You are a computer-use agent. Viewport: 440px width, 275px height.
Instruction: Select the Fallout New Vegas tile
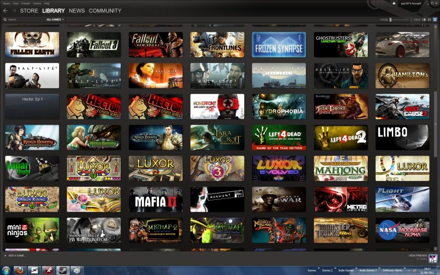click(156, 45)
